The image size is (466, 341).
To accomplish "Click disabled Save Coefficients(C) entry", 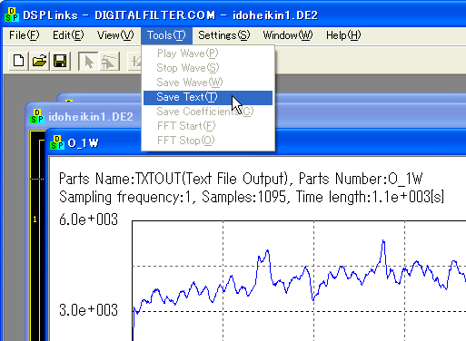I will (208, 112).
